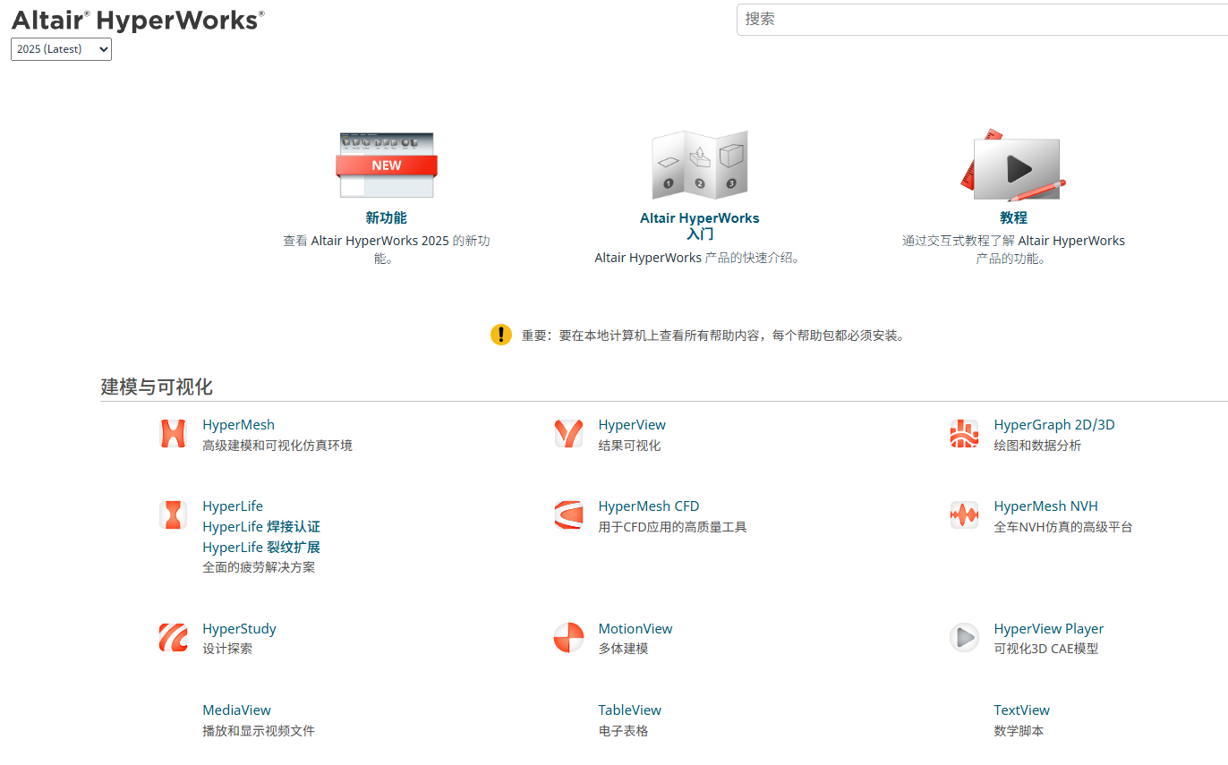This screenshot has height=765, width=1228.
Task: Open HyperLife via its icon
Action: tap(173, 514)
